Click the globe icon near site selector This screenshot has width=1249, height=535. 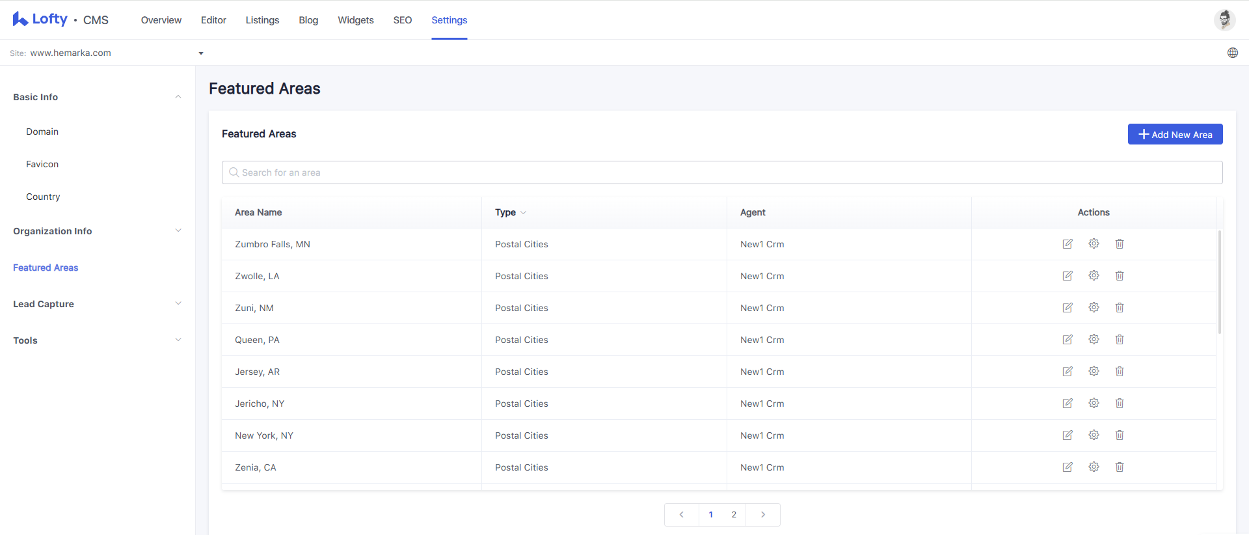[x=1233, y=53]
